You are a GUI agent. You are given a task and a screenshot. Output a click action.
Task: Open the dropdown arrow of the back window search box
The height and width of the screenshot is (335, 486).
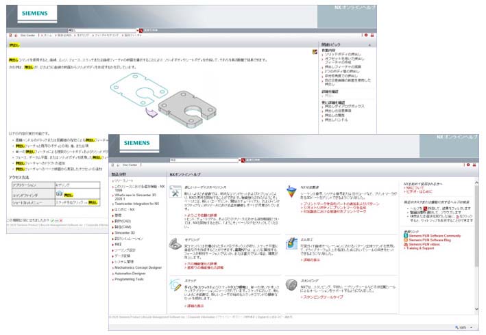tap(137, 31)
